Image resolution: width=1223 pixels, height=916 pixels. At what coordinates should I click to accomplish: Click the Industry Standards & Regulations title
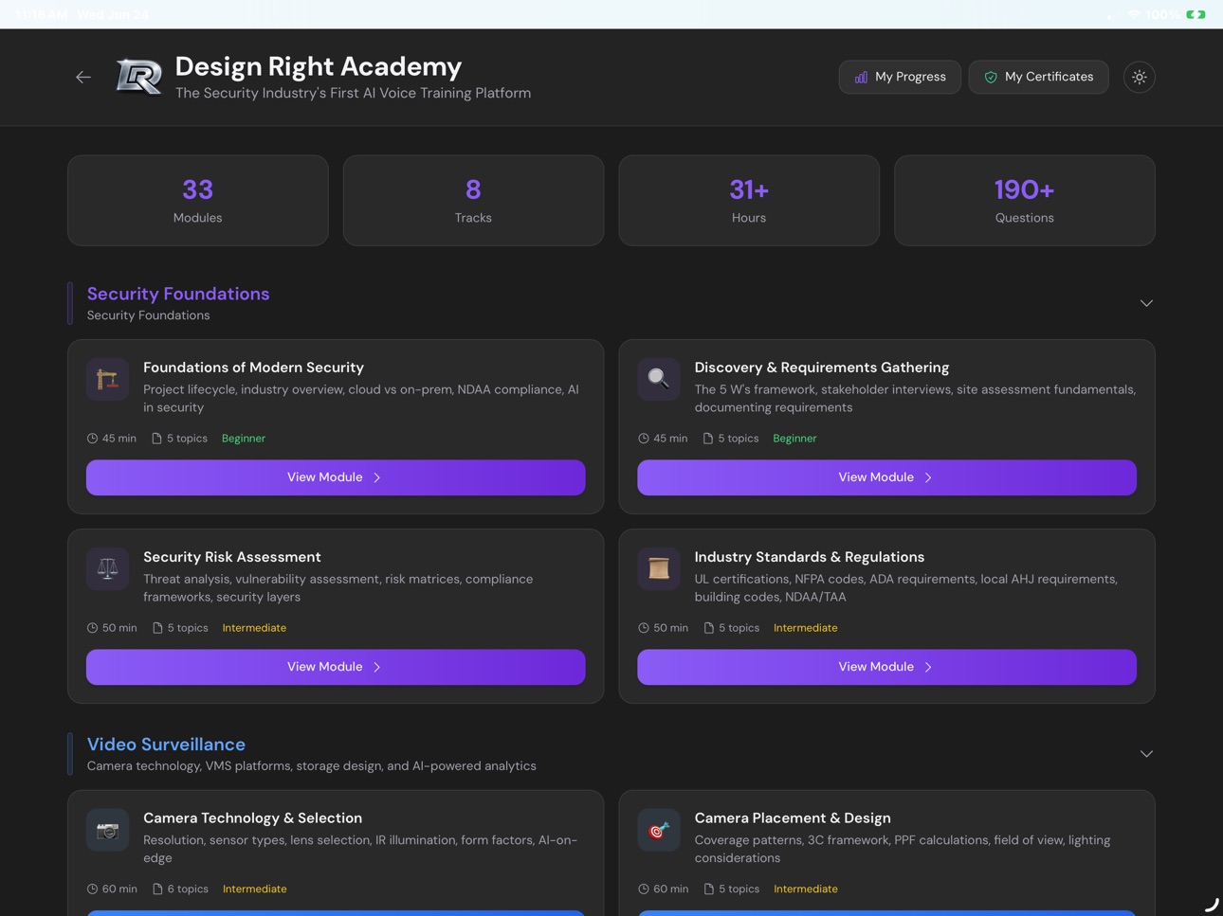pyautogui.click(x=810, y=557)
